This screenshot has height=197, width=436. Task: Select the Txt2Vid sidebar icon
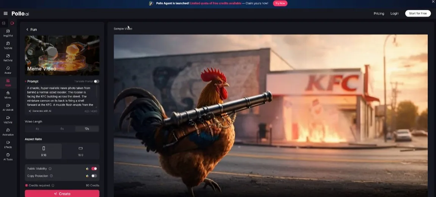(8, 45)
